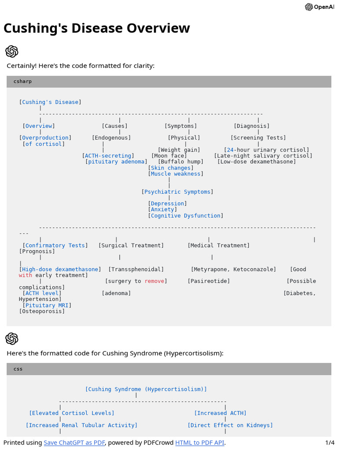Click the [Direct Effect on Kidneys] node

tap(230, 425)
